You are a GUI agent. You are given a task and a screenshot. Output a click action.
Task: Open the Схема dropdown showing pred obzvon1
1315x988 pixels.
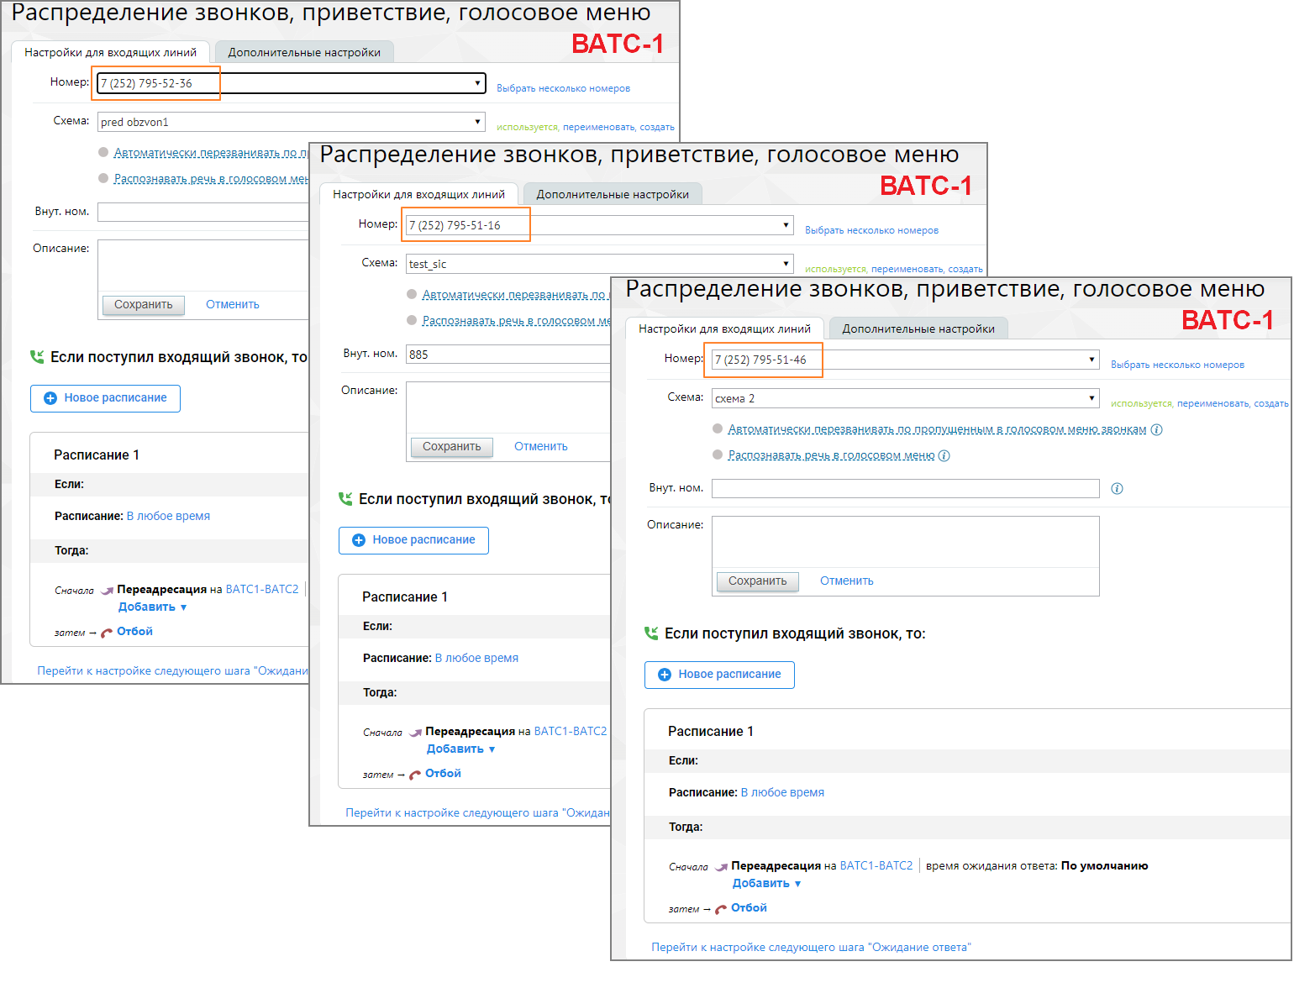pyautogui.click(x=292, y=122)
